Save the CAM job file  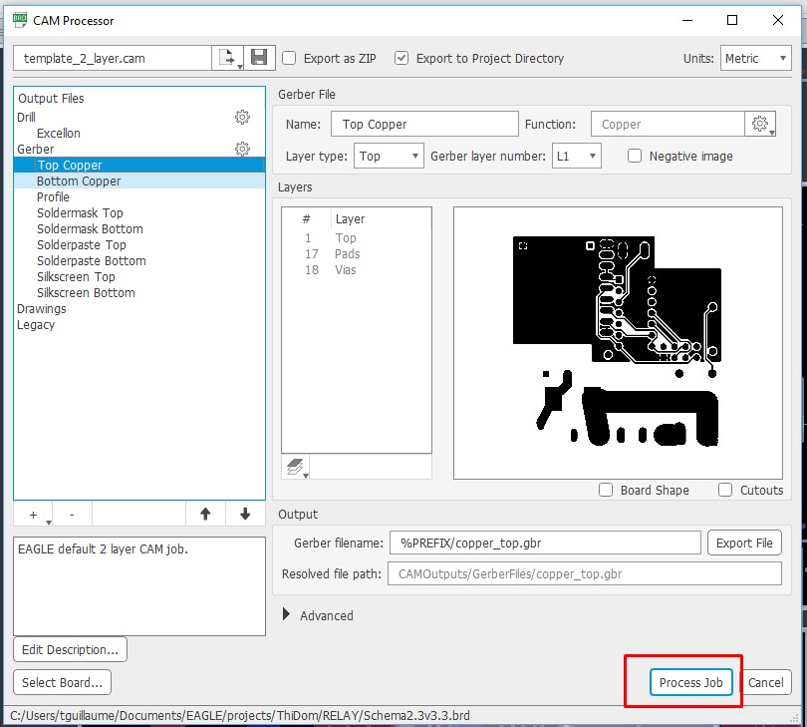(259, 57)
